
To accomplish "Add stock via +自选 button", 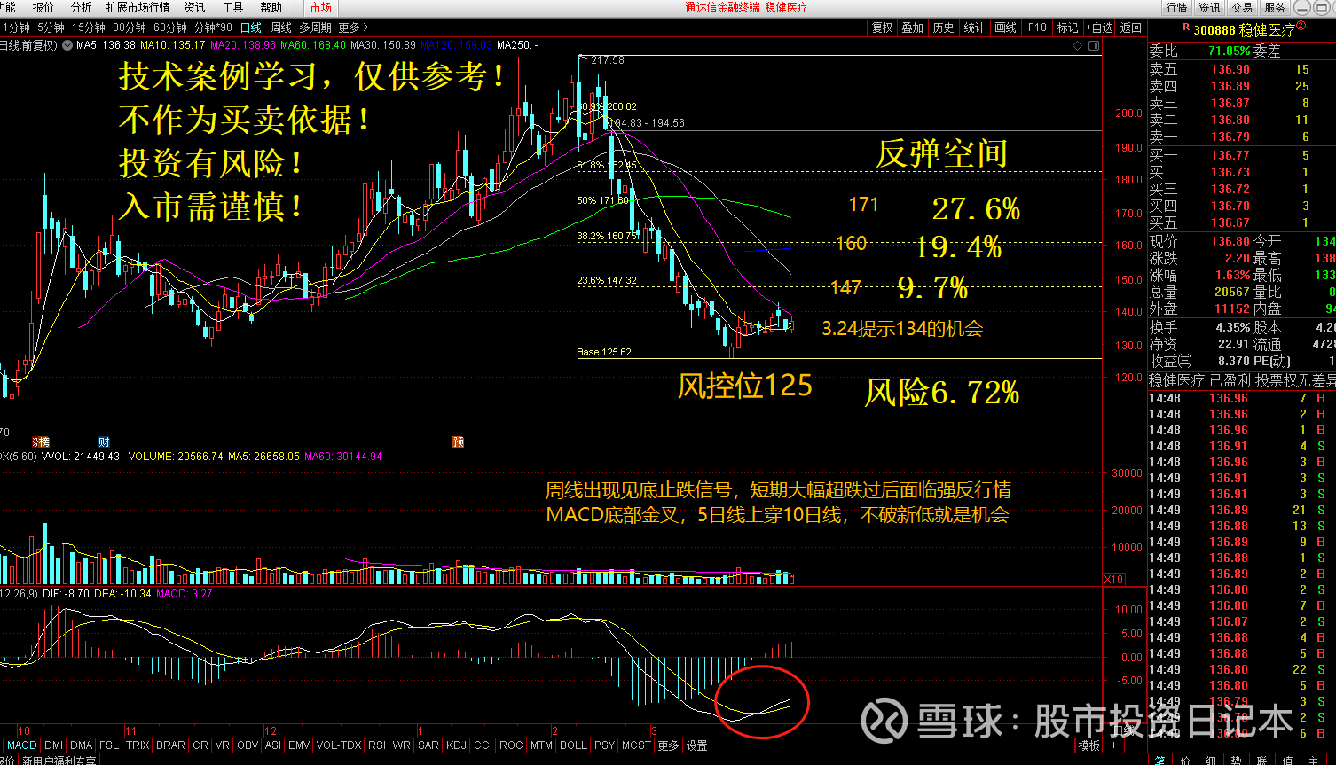I will tap(1099, 27).
